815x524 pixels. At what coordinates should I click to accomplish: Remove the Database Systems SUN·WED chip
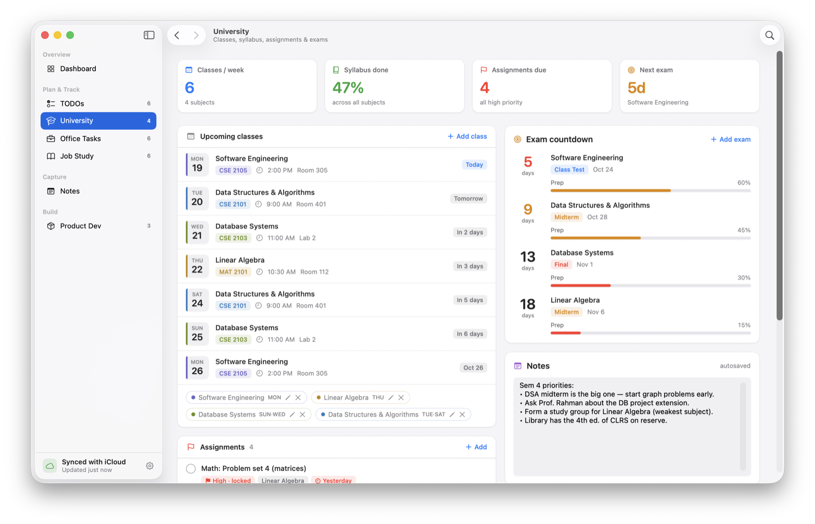coord(303,415)
